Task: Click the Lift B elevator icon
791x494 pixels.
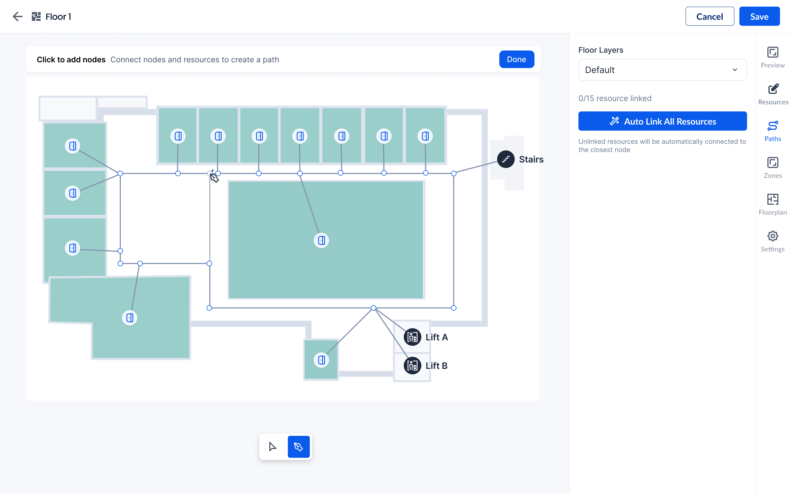Action: click(412, 365)
